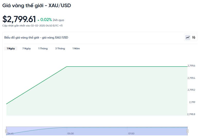Click the last-updated timestamp text
The image size is (198, 138).
[x=32, y=26]
